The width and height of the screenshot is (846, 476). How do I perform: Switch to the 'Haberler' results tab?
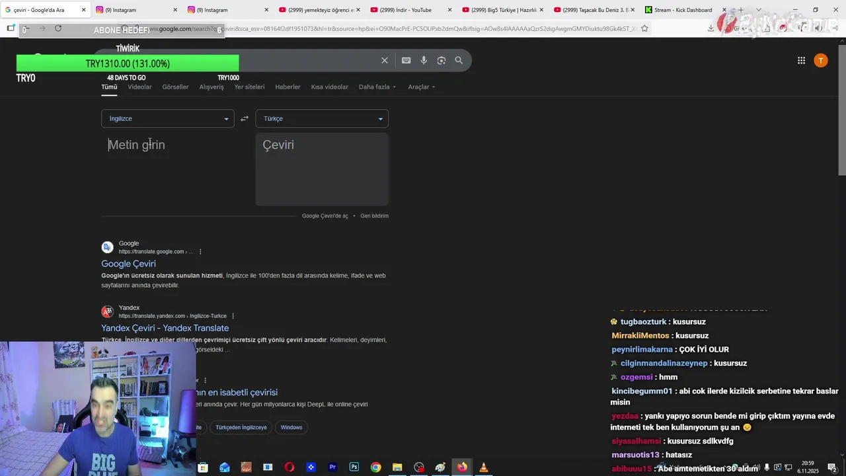click(x=288, y=87)
